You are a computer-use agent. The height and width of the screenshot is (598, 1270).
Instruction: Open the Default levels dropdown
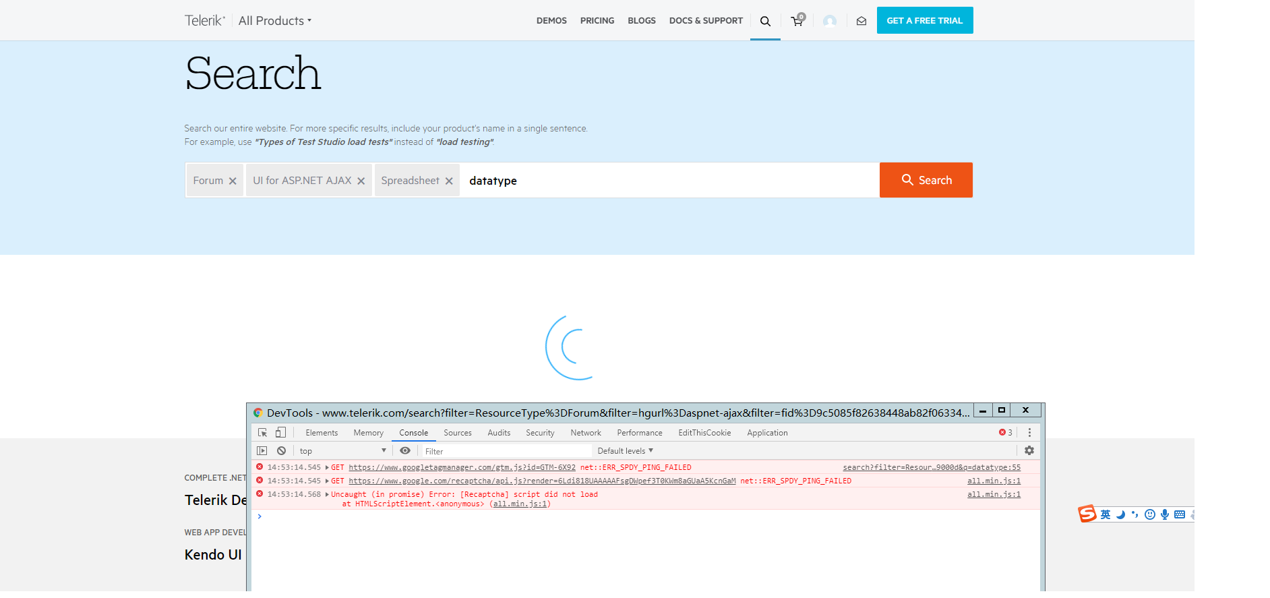coord(626,451)
